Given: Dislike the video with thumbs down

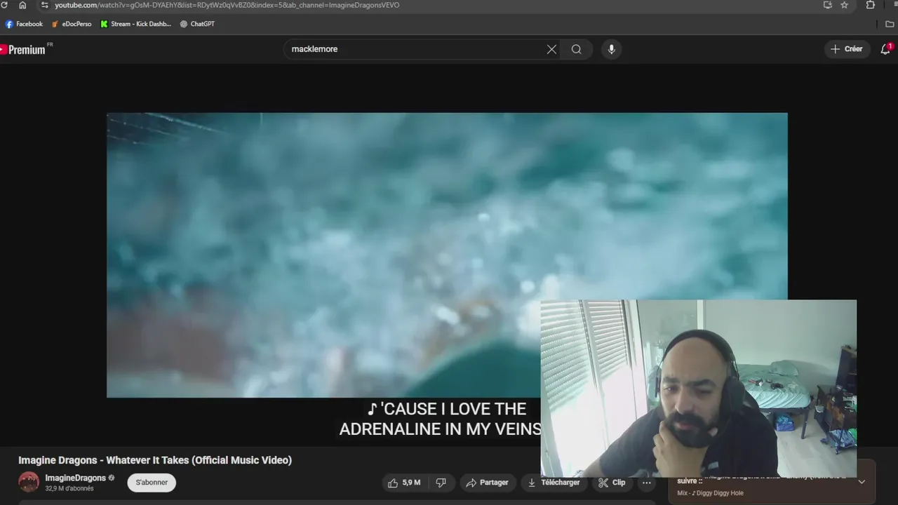Looking at the screenshot, I should pyautogui.click(x=441, y=483).
